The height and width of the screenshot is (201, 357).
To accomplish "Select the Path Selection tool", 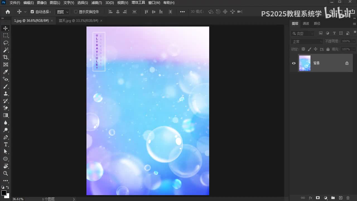I will 6,152.
